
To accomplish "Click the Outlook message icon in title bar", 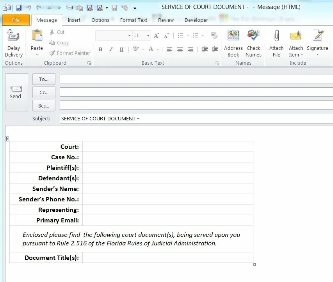I will tap(7, 8).
